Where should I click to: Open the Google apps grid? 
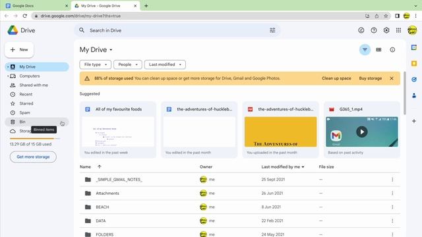[398, 30]
